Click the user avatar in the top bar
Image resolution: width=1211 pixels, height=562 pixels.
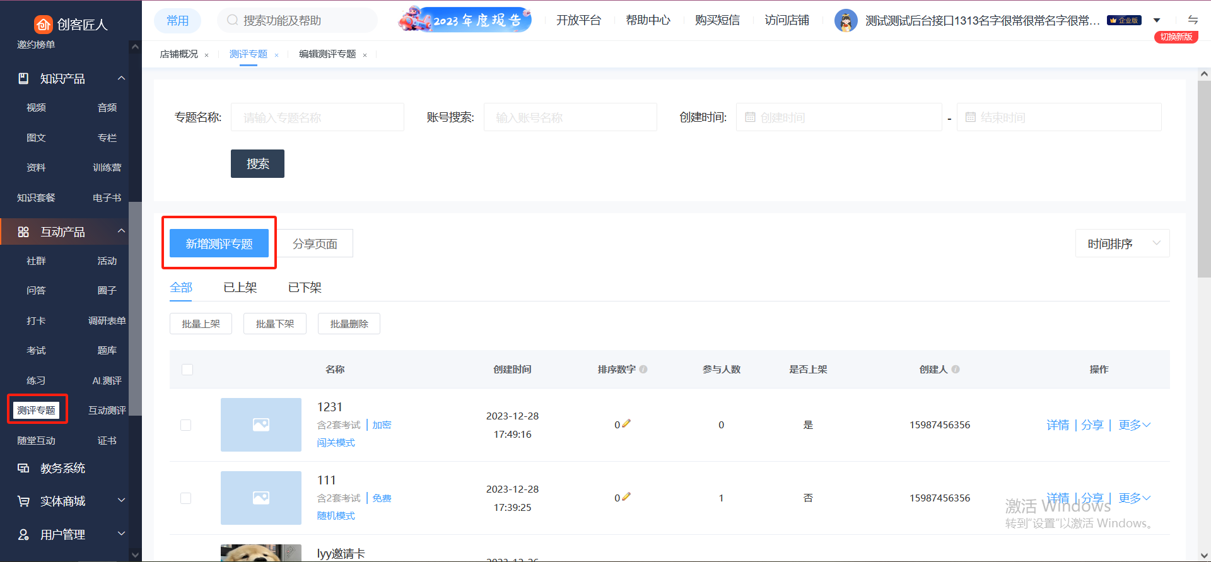(x=846, y=21)
